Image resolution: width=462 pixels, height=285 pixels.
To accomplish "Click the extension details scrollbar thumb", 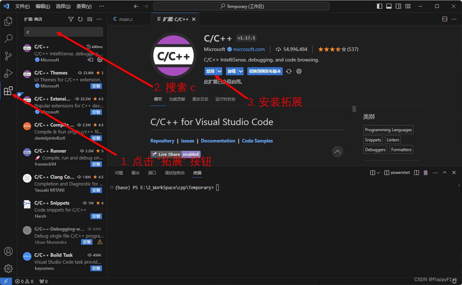I will click(354, 109).
